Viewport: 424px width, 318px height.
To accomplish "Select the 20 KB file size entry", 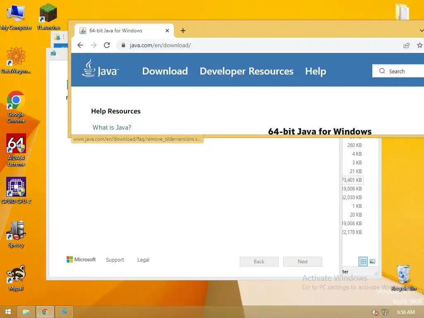I will point(356,215).
